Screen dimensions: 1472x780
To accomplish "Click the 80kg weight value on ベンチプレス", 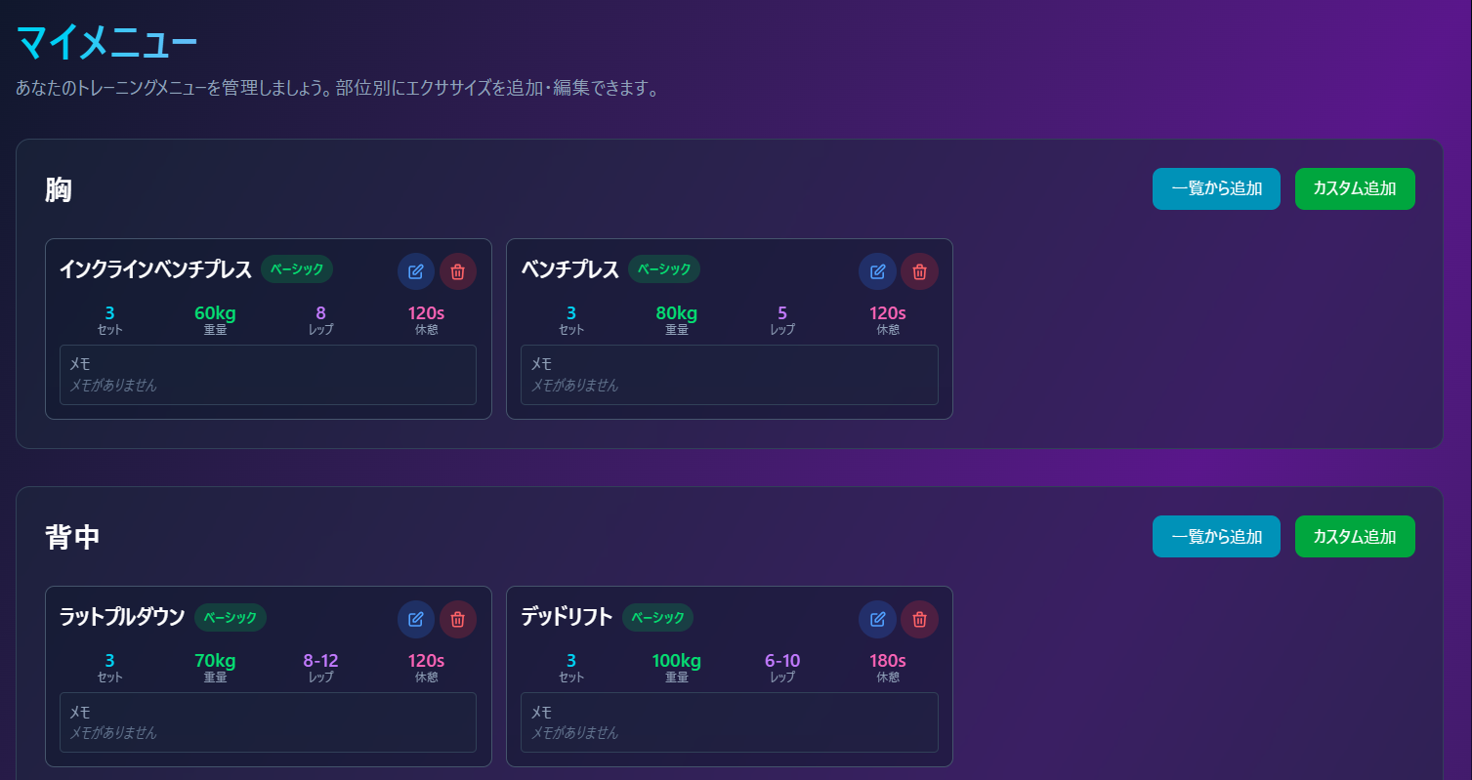I will coord(676,313).
